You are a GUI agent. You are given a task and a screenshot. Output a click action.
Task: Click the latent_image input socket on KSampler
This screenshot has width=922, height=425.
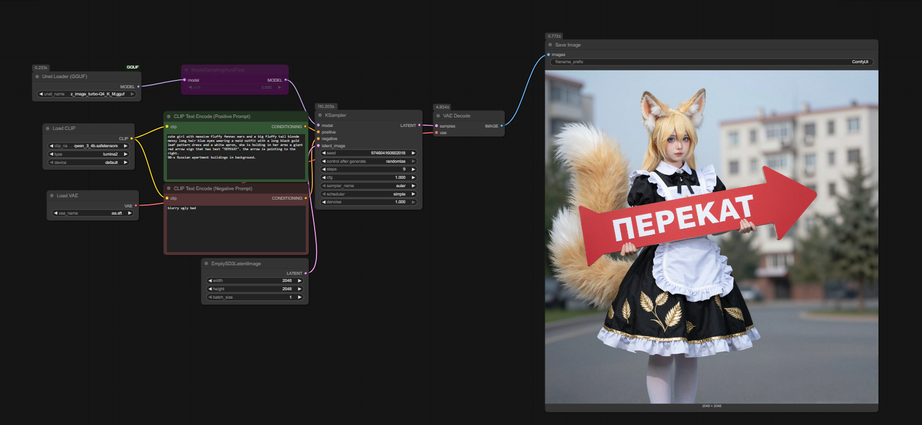(318, 145)
